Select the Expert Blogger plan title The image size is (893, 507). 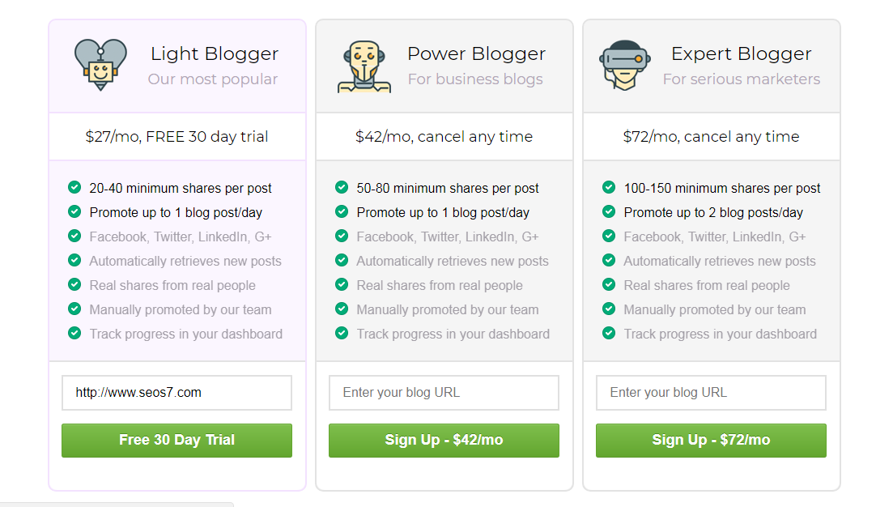click(x=741, y=54)
